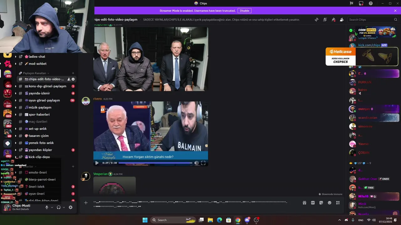Open the emoji picker
The height and width of the screenshot is (225, 401).
point(330,203)
